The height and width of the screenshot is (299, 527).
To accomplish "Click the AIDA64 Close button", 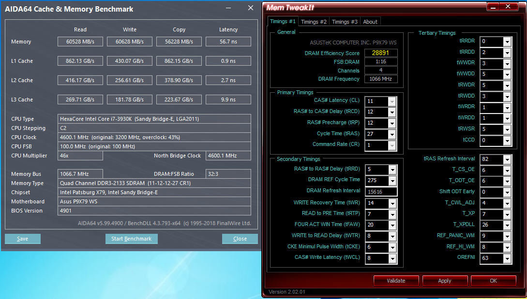I will click(x=240, y=239).
